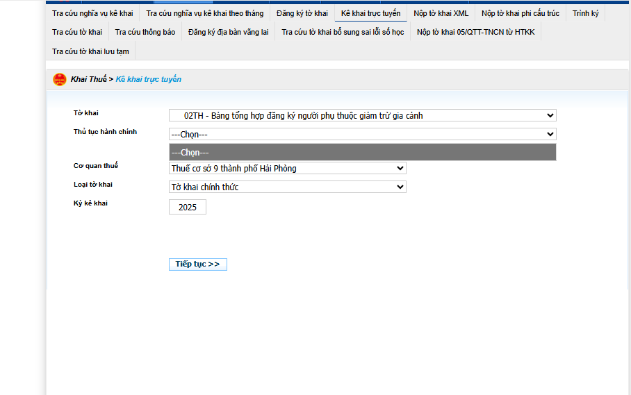The height and width of the screenshot is (395, 631).
Task: Open the Tra cứu nghĩa vụ kê khai tab
Action: click(x=92, y=13)
